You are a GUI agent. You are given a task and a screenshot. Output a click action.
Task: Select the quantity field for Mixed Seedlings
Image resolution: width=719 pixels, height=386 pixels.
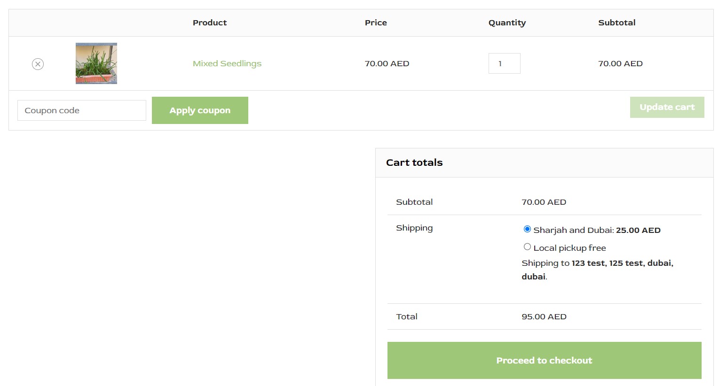click(504, 63)
